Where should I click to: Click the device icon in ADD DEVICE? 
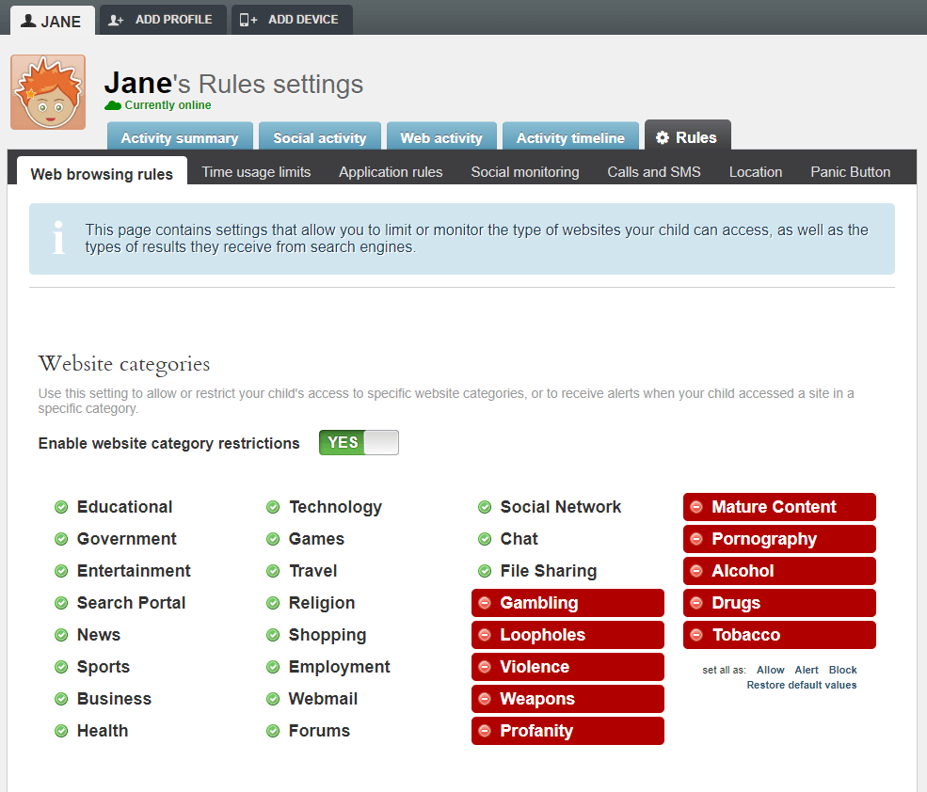248,20
